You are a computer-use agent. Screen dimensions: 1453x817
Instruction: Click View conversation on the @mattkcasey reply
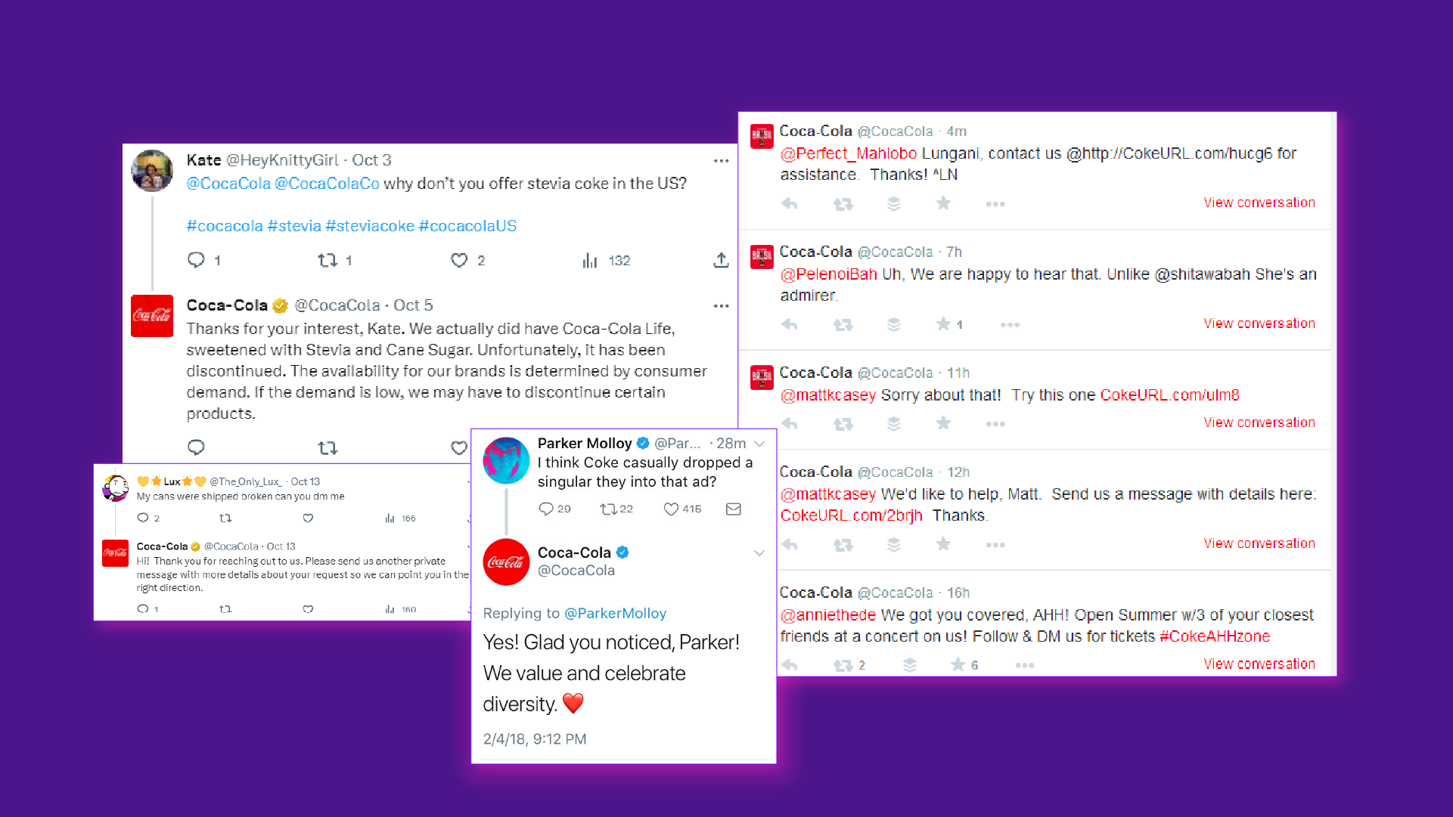click(1259, 422)
